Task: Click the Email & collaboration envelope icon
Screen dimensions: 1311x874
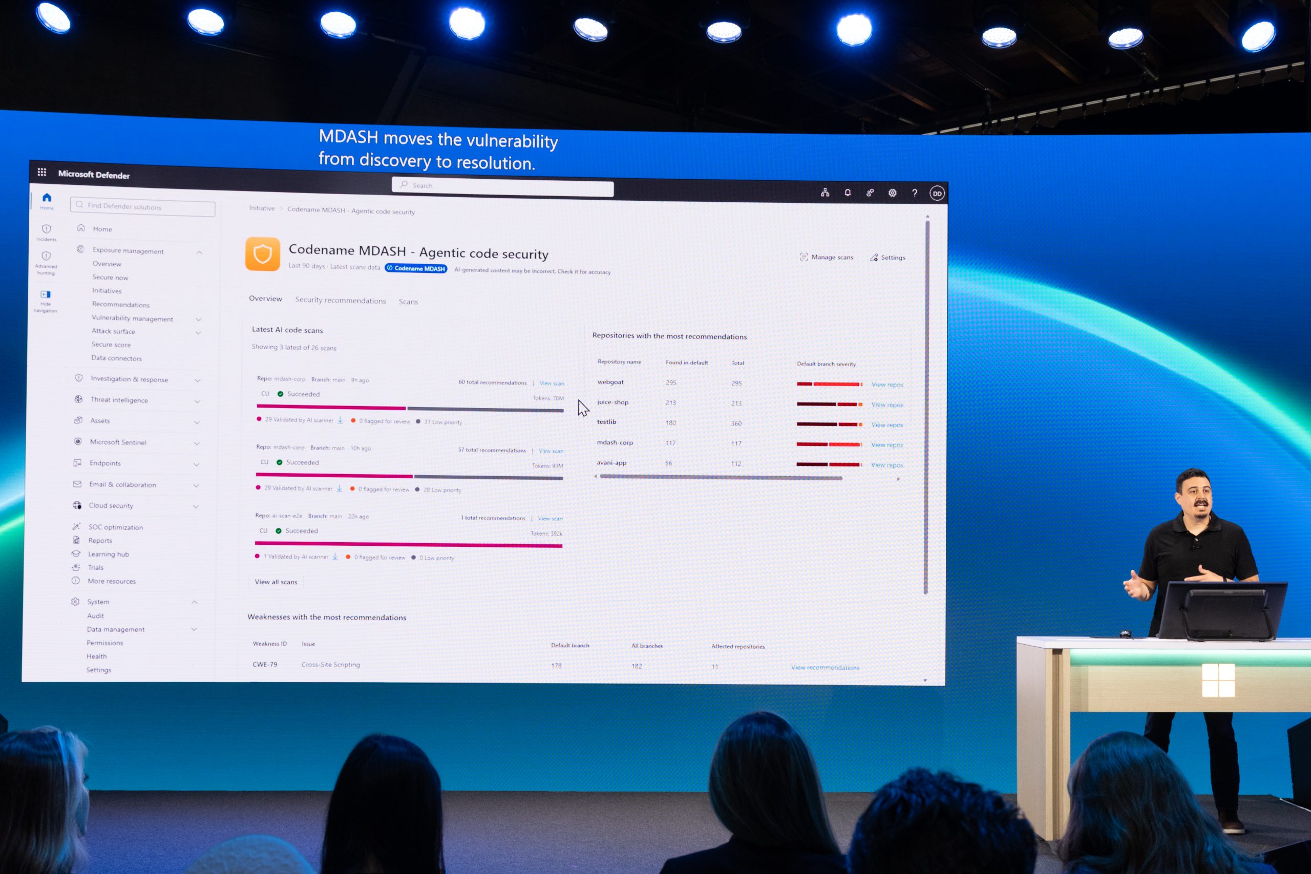Action: 77,484
